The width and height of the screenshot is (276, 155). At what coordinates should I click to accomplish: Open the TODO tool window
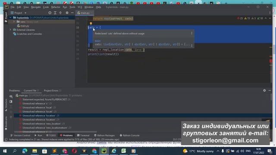tap(51, 136)
